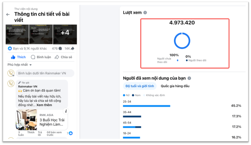Click Rainmaker VN avatar beside comment box
This screenshot has height=145, width=251.
11,73
